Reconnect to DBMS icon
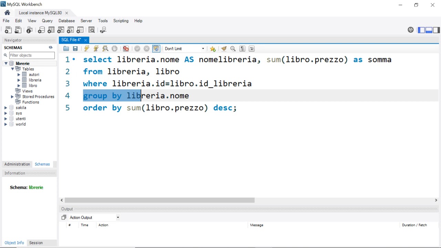The height and width of the screenshot is (248, 441). tap(103, 30)
